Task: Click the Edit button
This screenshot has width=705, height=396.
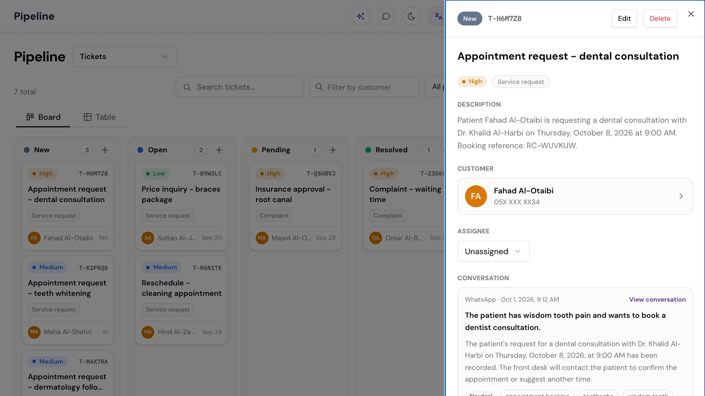Action: (x=624, y=18)
